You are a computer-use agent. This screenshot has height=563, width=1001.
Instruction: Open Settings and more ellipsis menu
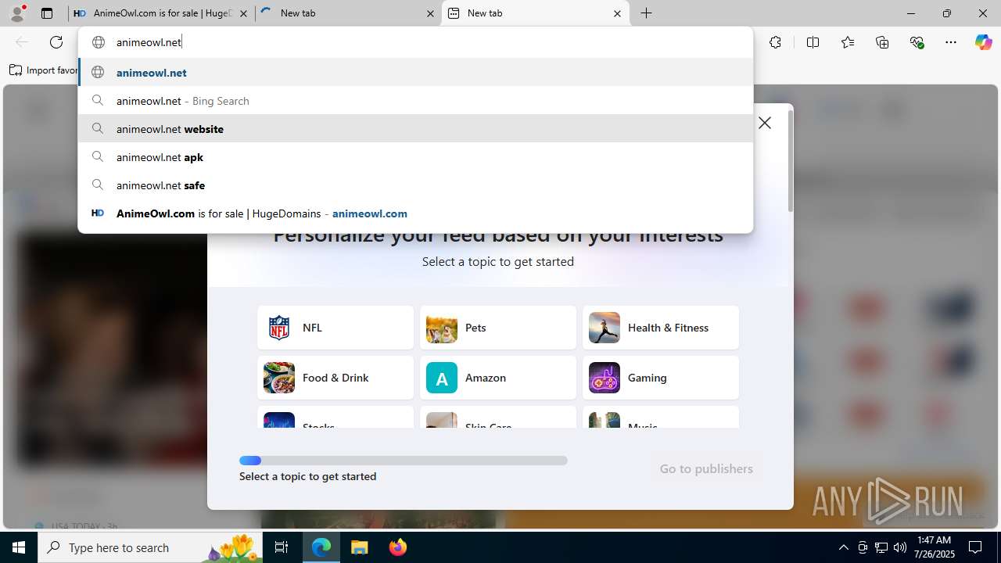(951, 42)
